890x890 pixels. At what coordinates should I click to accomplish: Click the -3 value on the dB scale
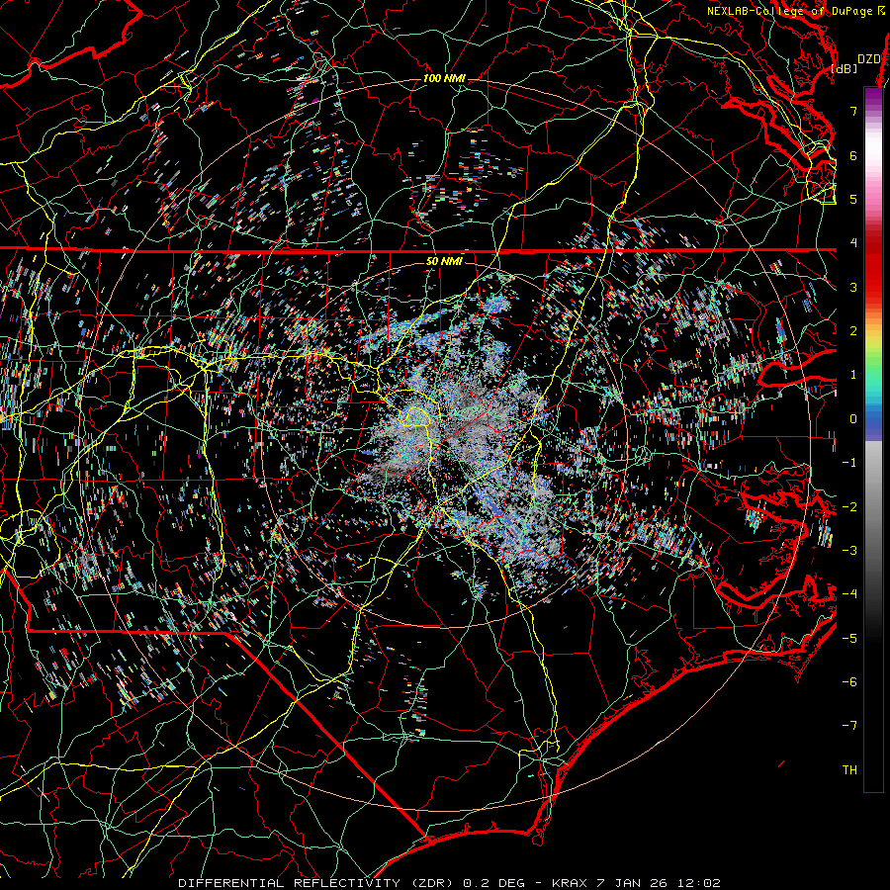[849, 551]
